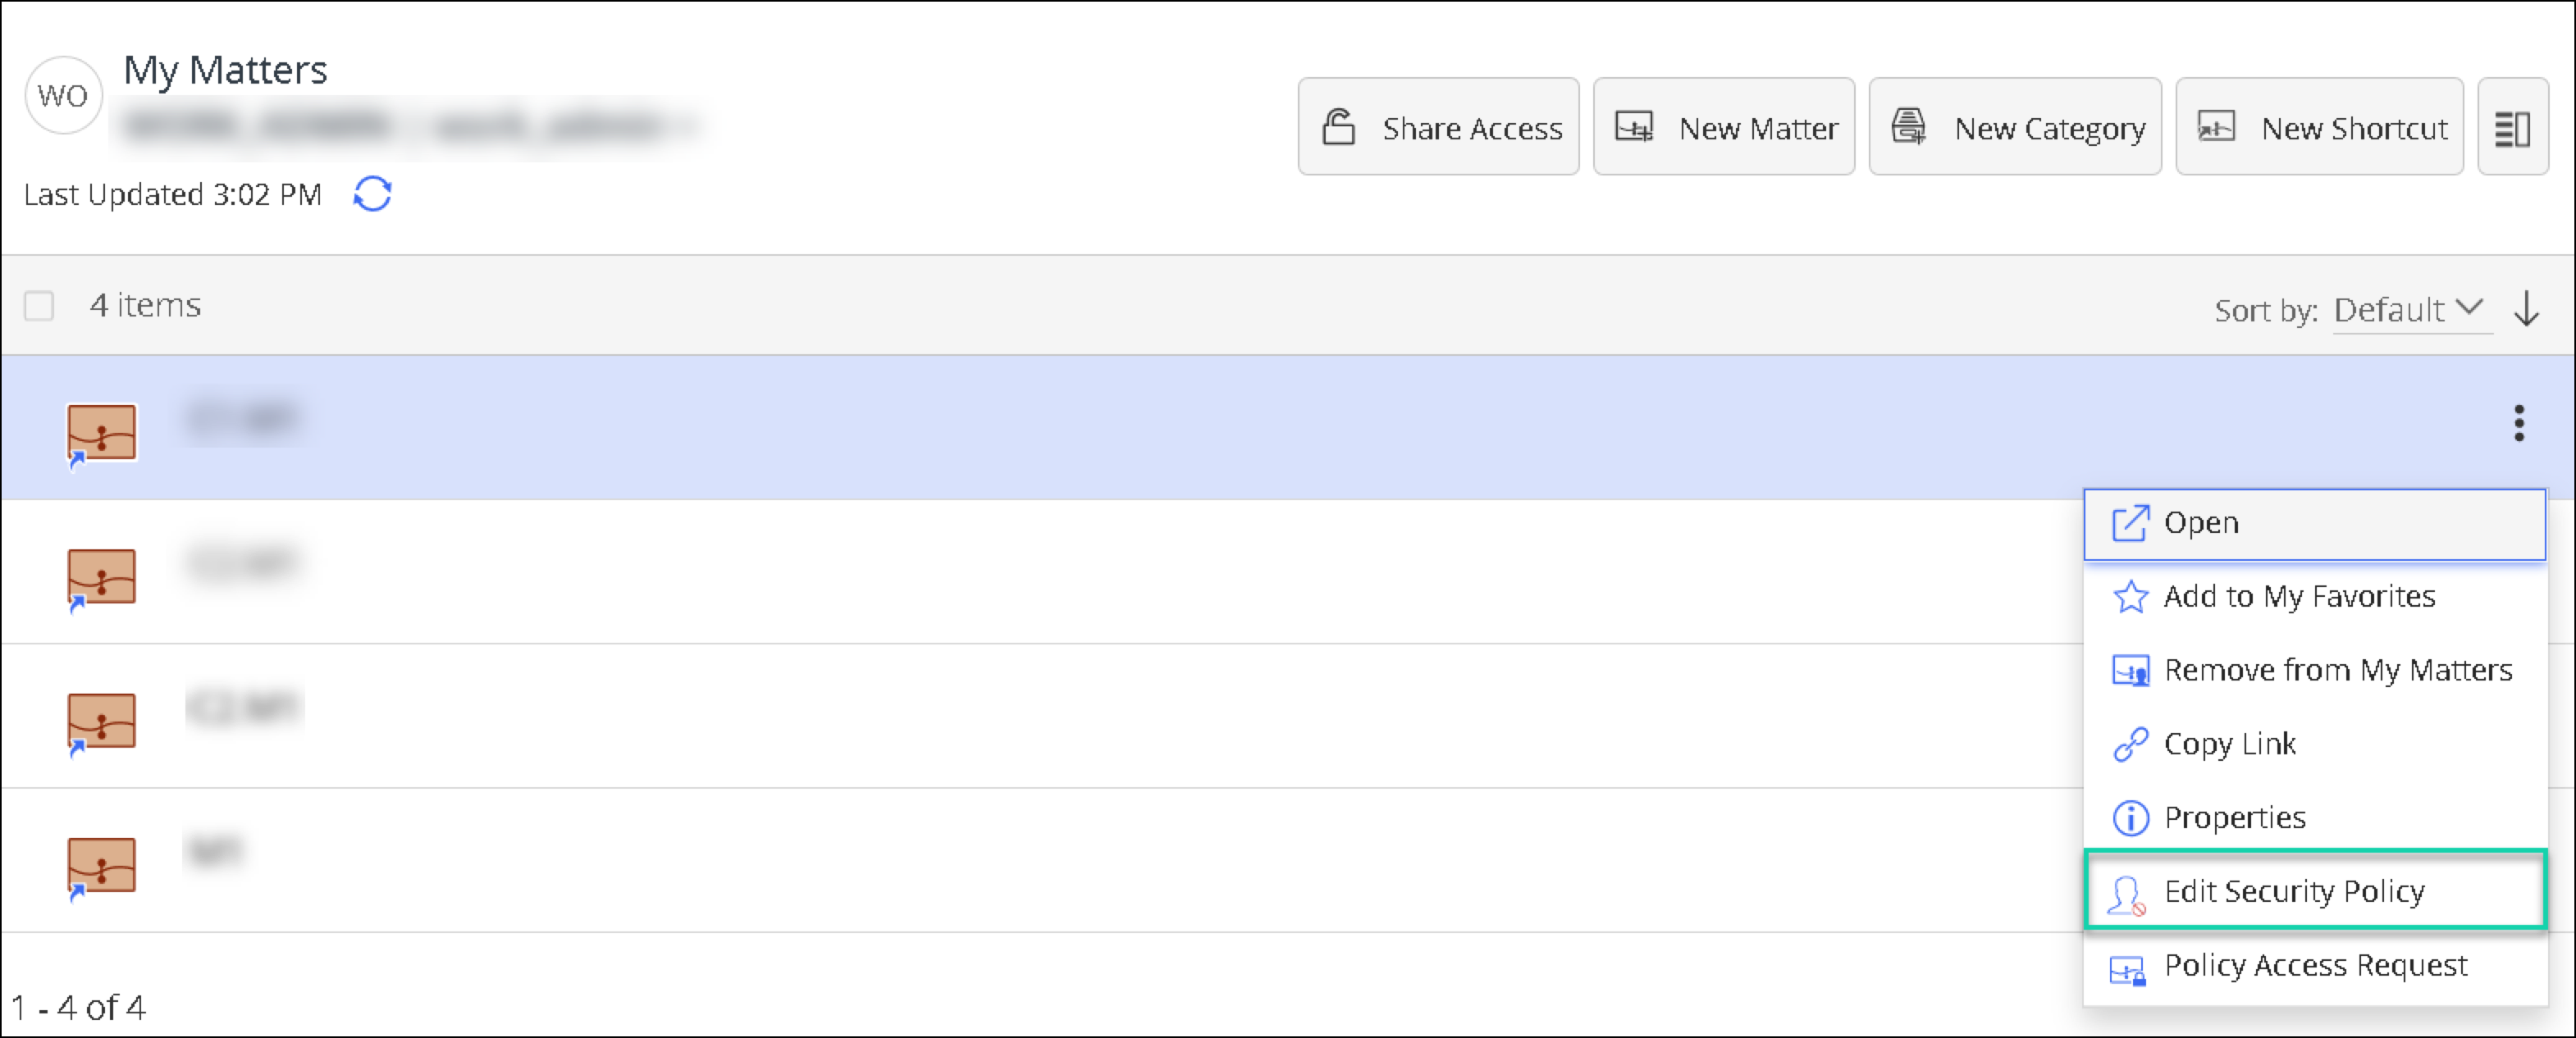
Task: Open the three-dot menu on highlighted row
Action: (x=2518, y=424)
